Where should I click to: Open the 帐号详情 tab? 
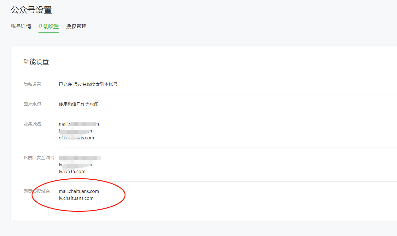click(x=21, y=26)
